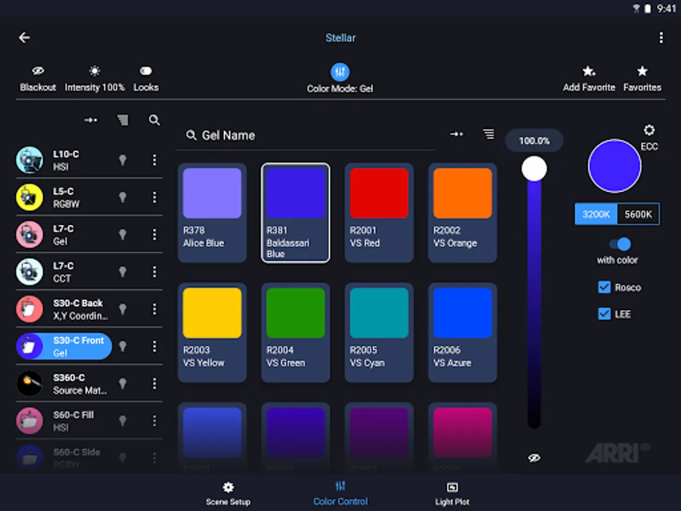681x511 pixels.
Task: Open L5-C three-dot options
Action: coord(154,197)
